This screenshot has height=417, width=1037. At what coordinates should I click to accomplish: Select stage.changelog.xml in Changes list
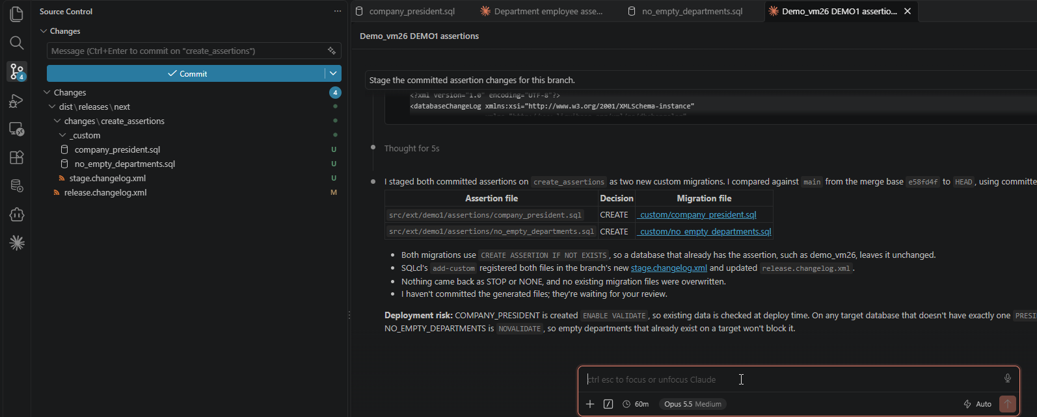point(107,178)
